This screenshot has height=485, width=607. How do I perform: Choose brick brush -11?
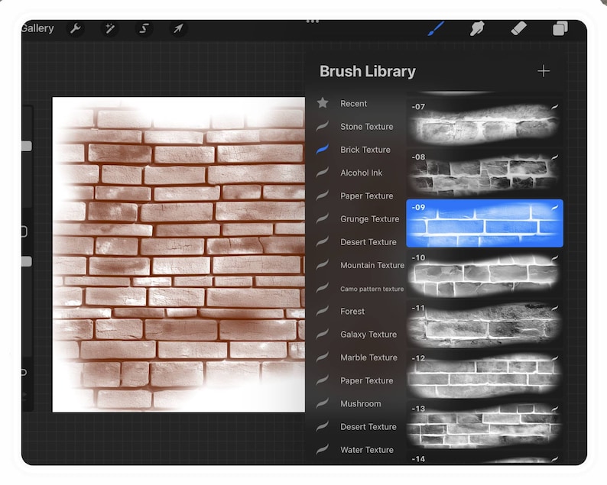tap(485, 324)
